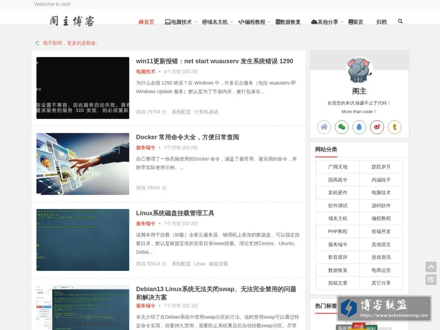This screenshot has width=440, height=330.
Task: Click 磁盘挂载 tag under Linux article
Action: 219,264
